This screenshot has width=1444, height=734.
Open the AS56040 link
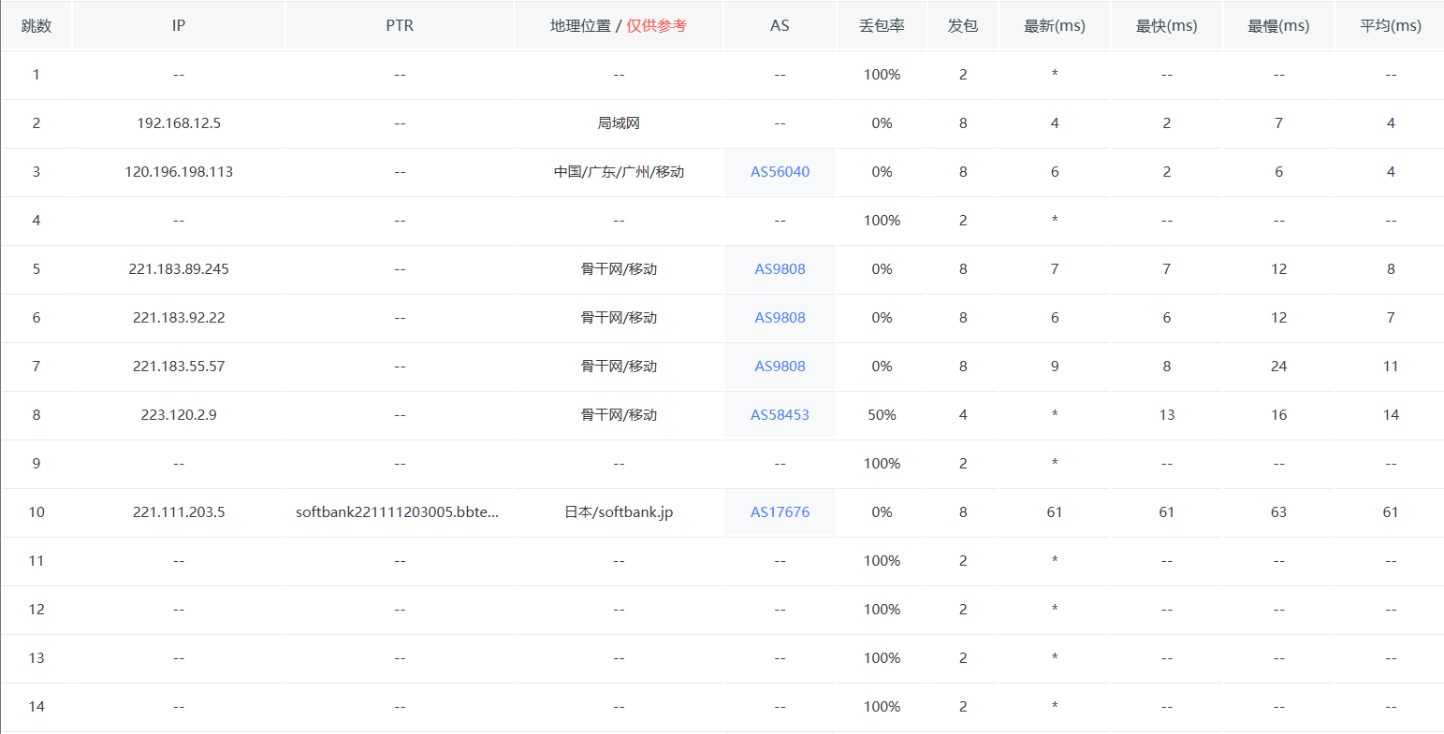click(x=780, y=172)
